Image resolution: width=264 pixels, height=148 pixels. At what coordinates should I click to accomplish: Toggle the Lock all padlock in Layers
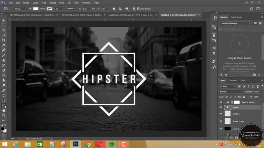click(244, 97)
